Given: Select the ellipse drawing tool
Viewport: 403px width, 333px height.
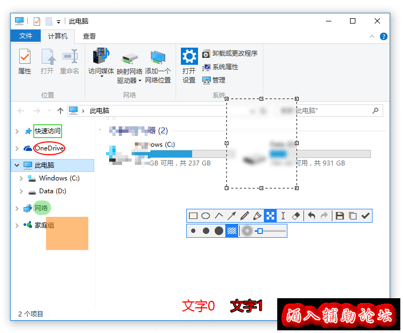Looking at the screenshot, I should 206,216.
